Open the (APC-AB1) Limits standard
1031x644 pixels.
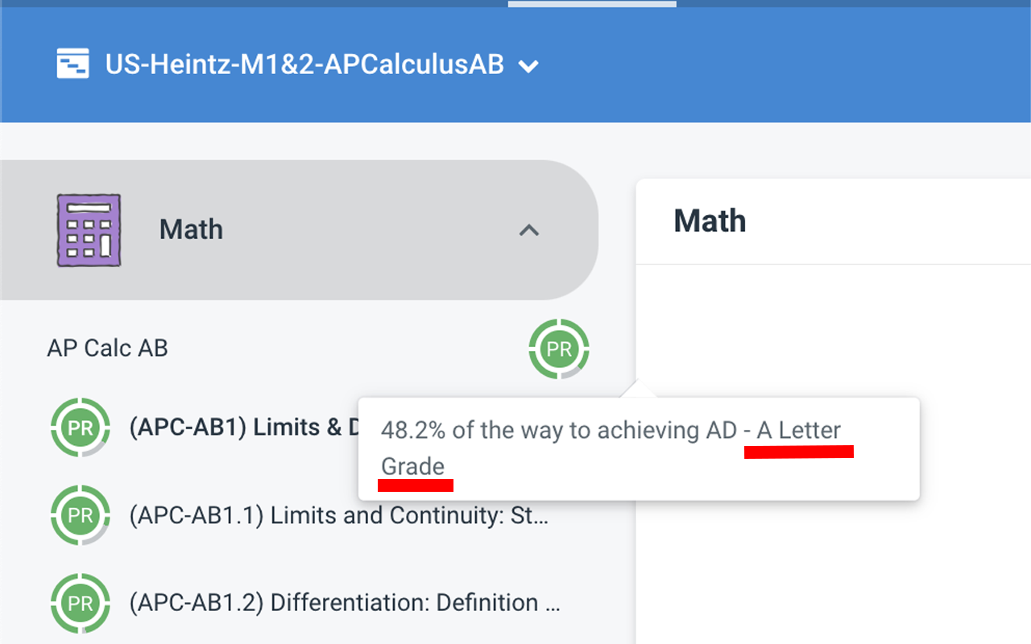[242, 427]
